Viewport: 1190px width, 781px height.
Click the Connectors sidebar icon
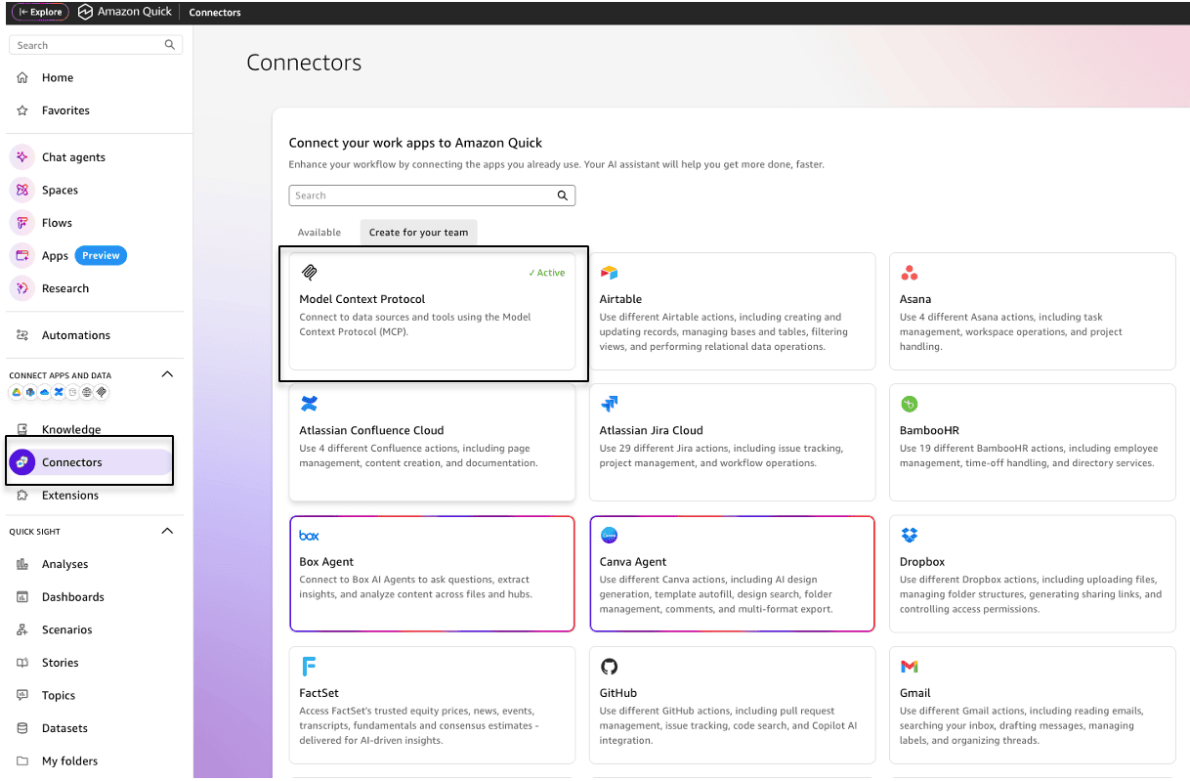(22, 462)
